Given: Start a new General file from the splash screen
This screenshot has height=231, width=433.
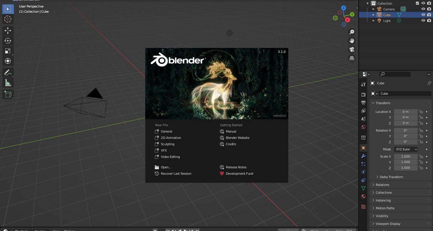Looking at the screenshot, I should click(x=167, y=131).
